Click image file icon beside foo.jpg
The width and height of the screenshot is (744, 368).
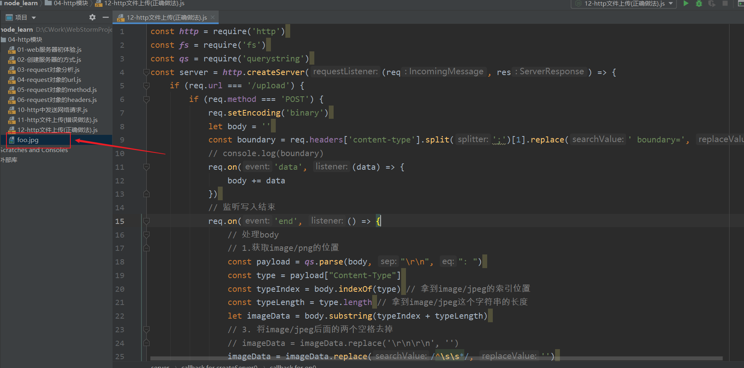[x=12, y=140]
